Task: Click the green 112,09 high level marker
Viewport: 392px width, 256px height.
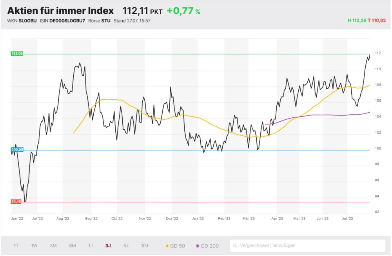Action: pyautogui.click(x=17, y=54)
